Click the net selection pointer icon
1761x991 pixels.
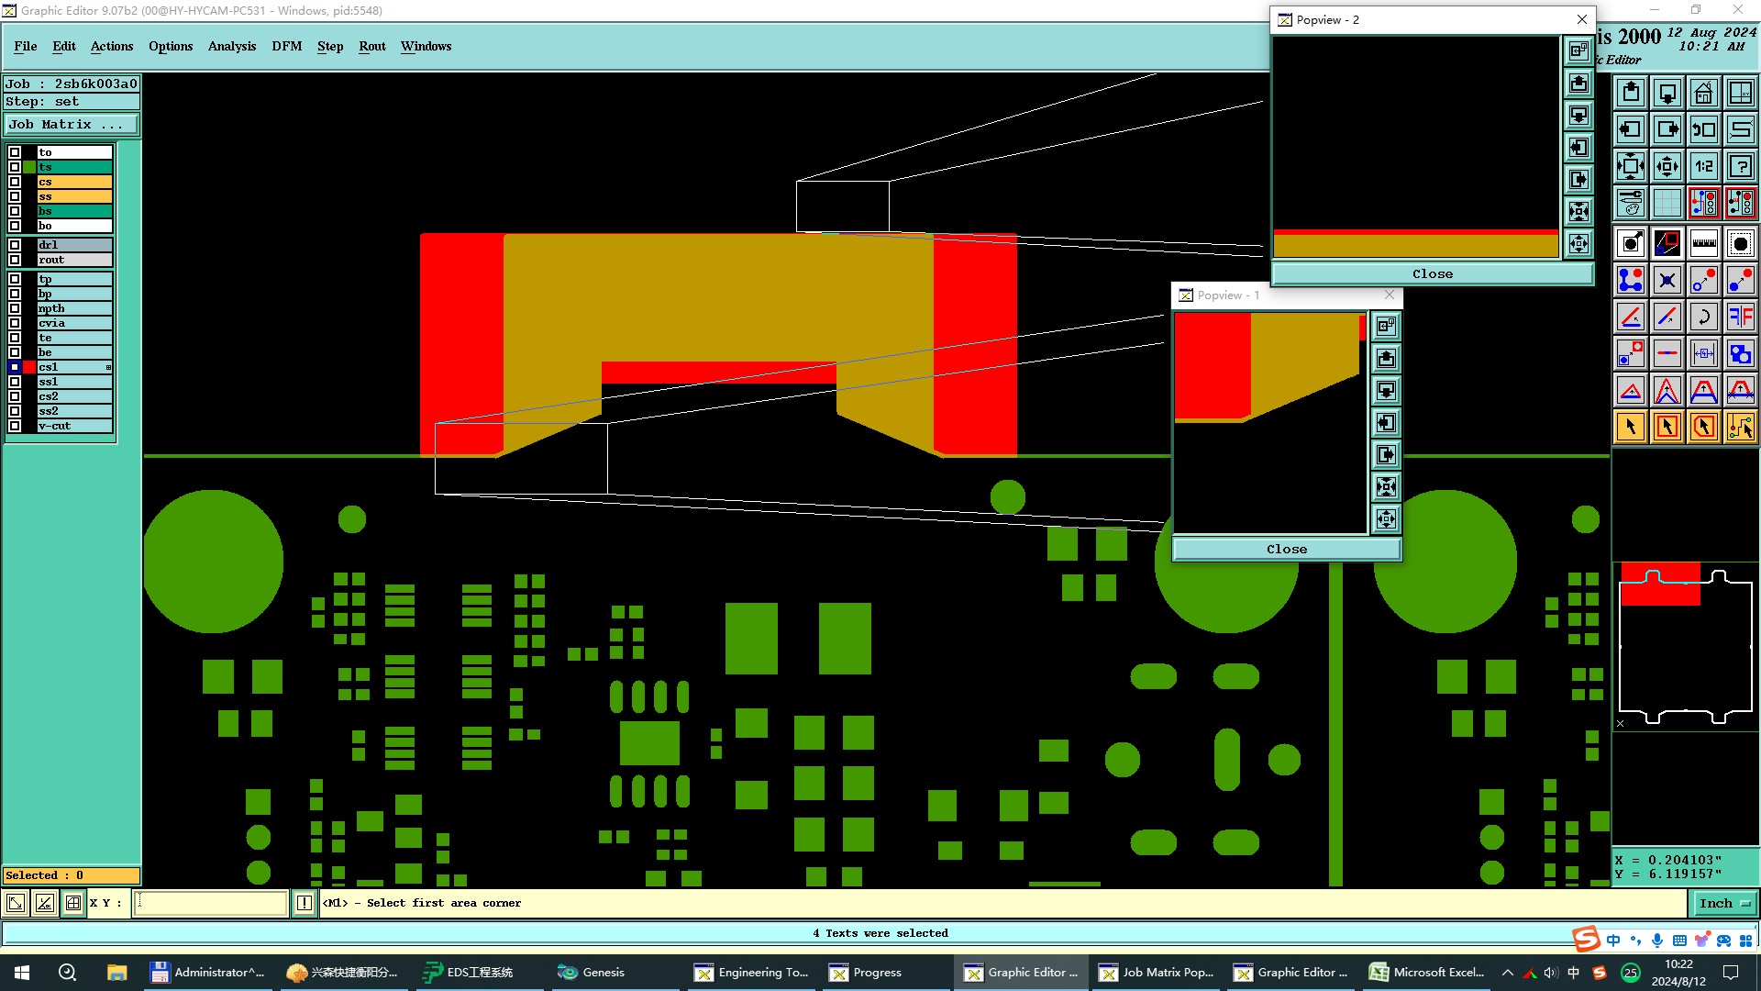point(1740,427)
